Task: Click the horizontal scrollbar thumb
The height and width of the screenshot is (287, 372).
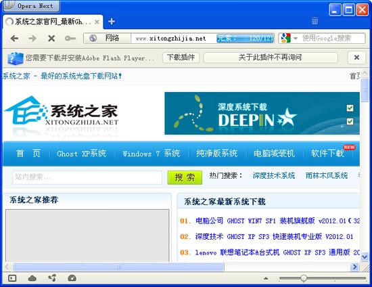Action: tap(118, 267)
